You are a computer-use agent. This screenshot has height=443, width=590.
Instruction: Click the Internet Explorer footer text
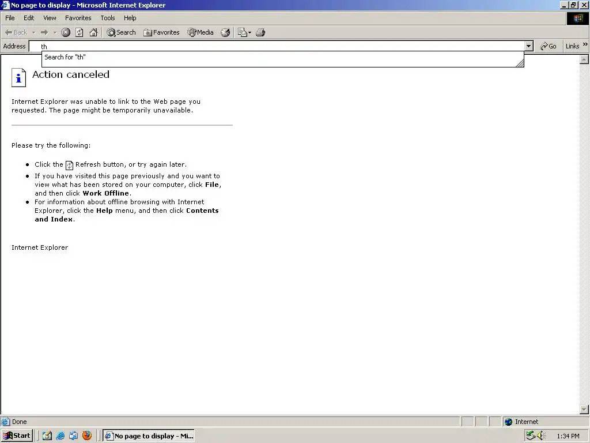[x=40, y=247]
